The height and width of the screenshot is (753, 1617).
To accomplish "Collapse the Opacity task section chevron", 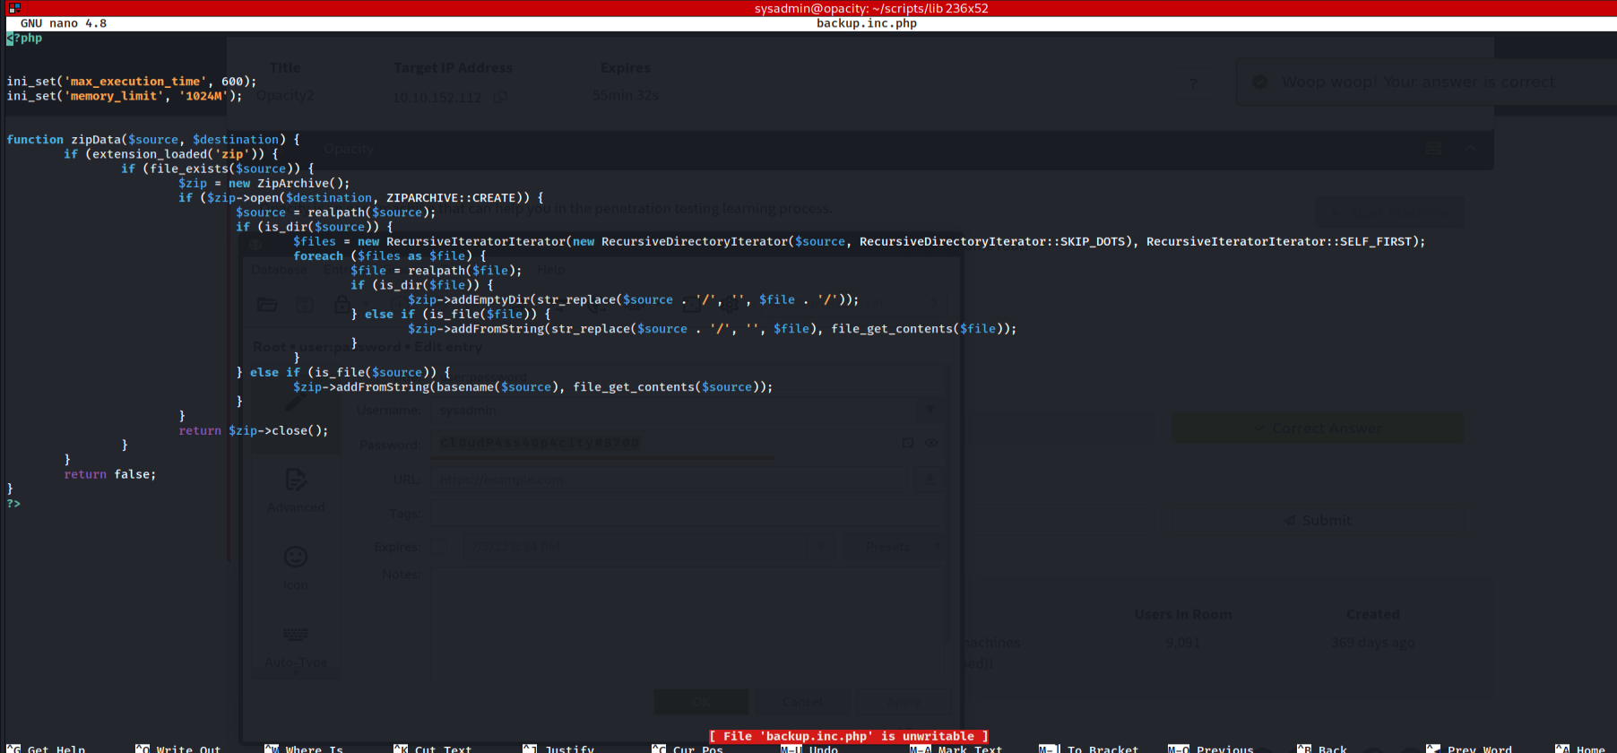I will [1471, 149].
